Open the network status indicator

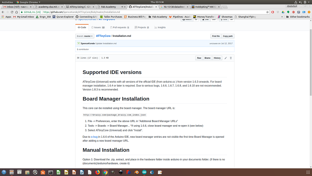coord(296,2)
